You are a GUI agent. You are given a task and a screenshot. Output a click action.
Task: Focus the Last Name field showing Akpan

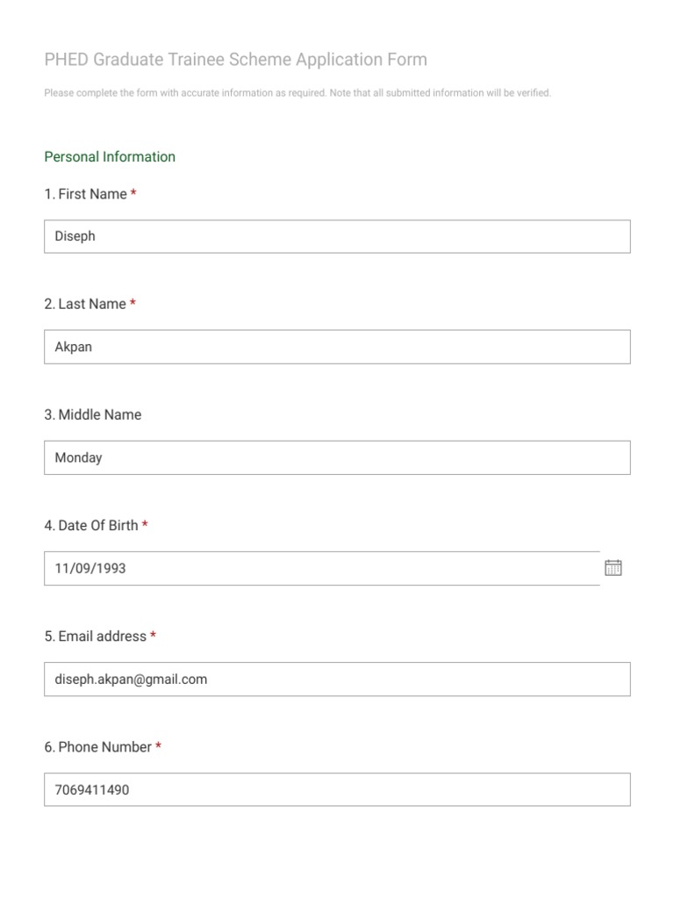(337, 347)
